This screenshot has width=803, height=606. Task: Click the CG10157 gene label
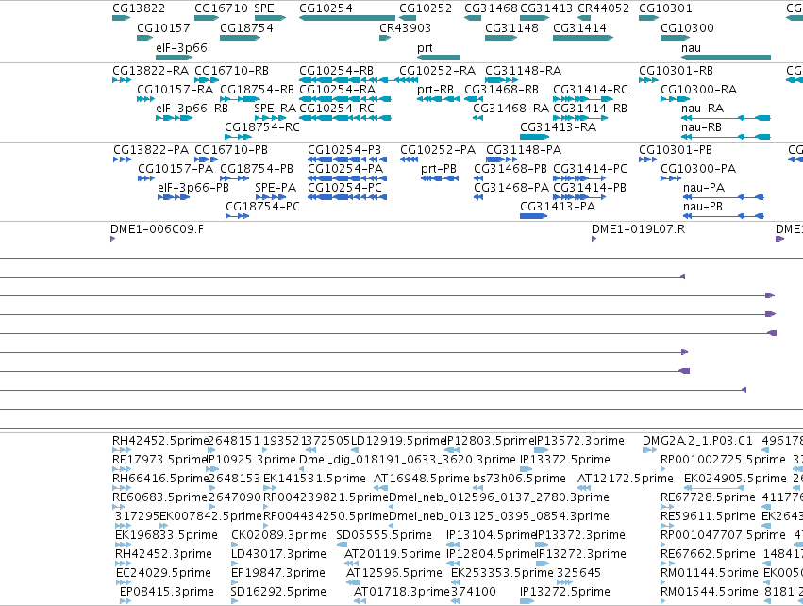point(163,27)
